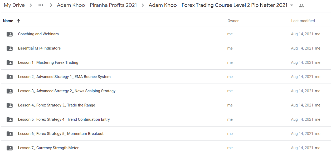
Task: Click modified date of Coaching and Webinars
Action: [302, 34]
